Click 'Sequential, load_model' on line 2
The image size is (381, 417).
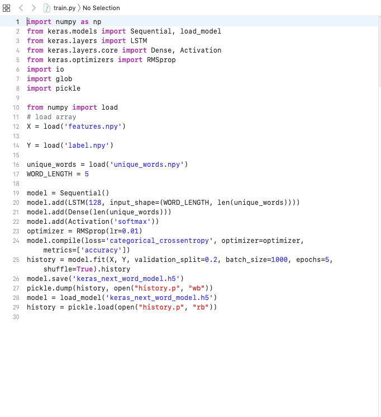(x=175, y=31)
